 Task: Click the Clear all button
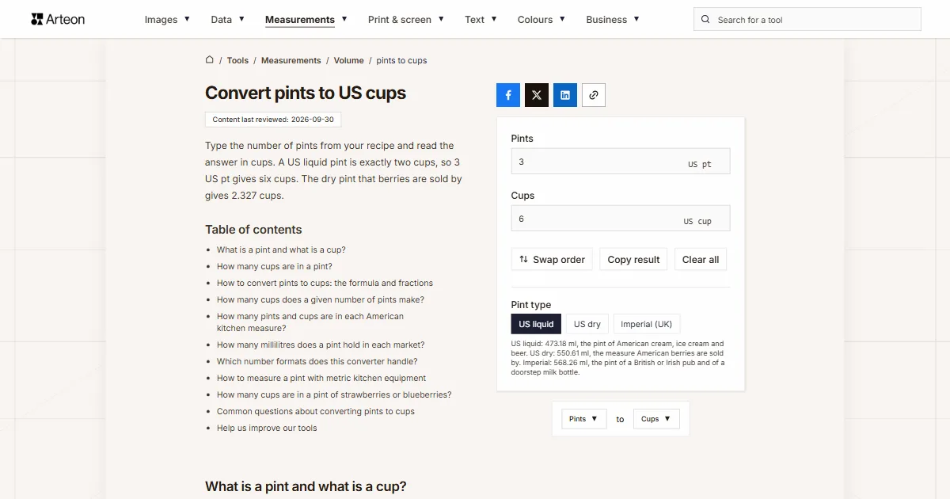[701, 259]
